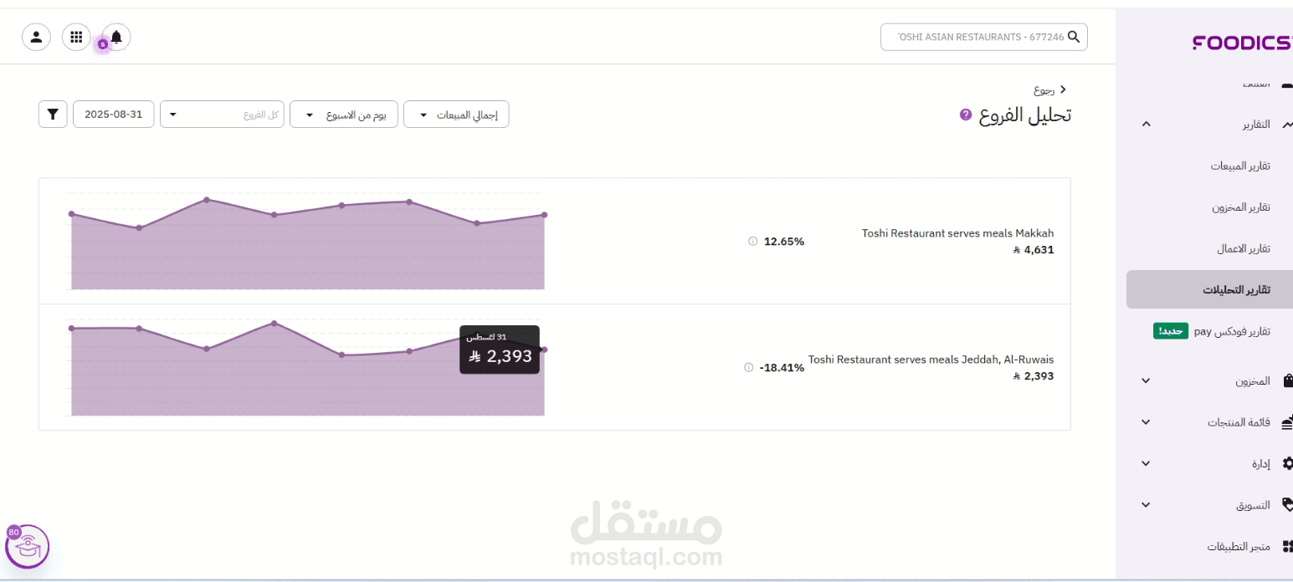Image resolution: width=1293 pixels, height=582 pixels.
Task: Click the قائمة المنتجات menu icon
Action: 1287,422
